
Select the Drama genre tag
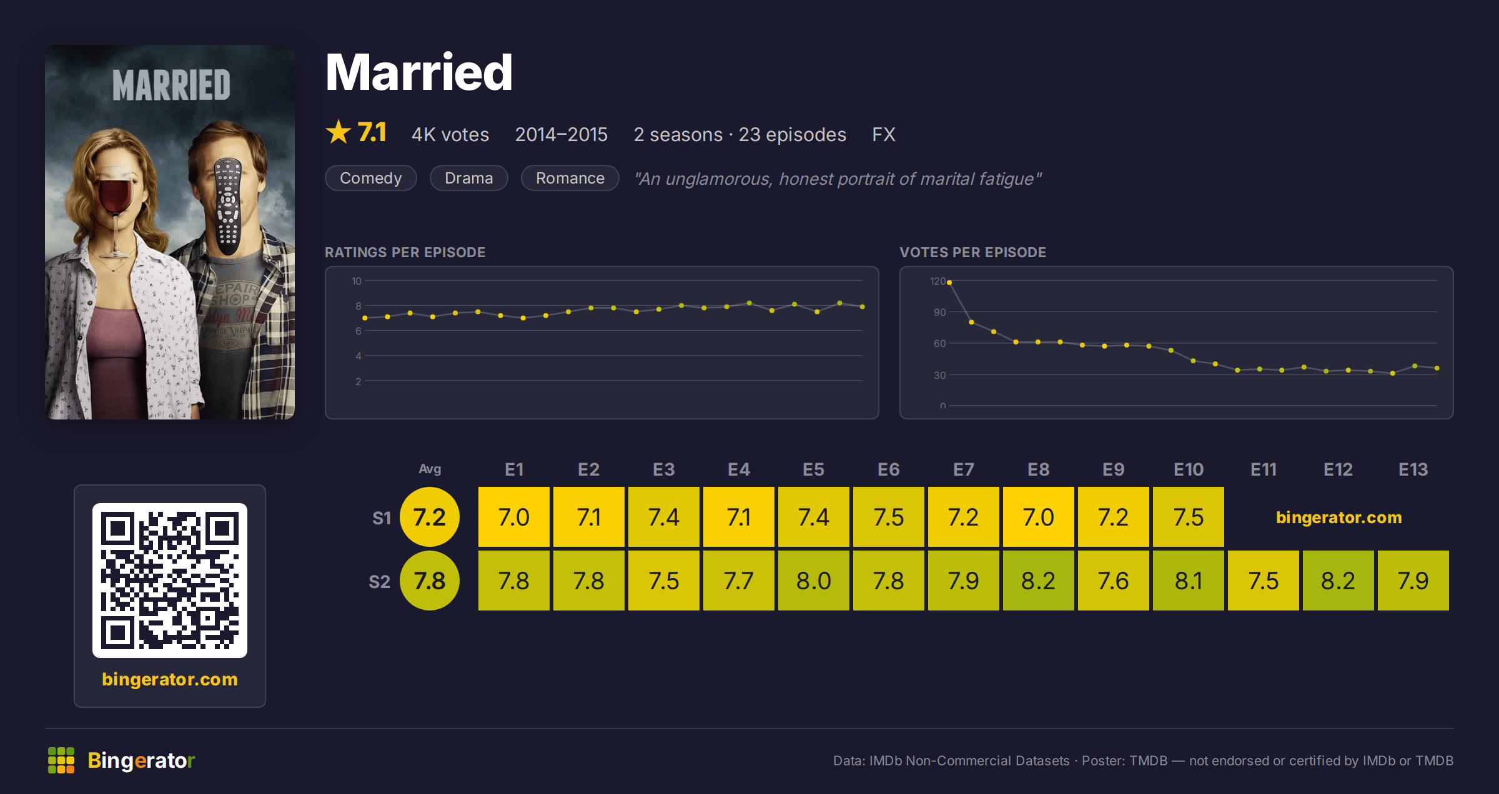[x=469, y=179]
